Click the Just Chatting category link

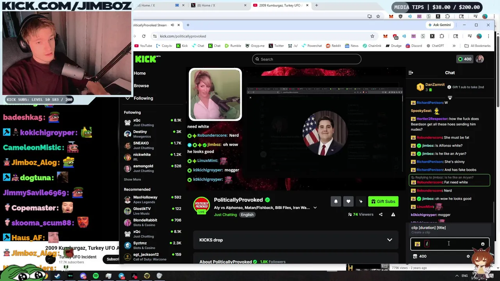pos(225,215)
